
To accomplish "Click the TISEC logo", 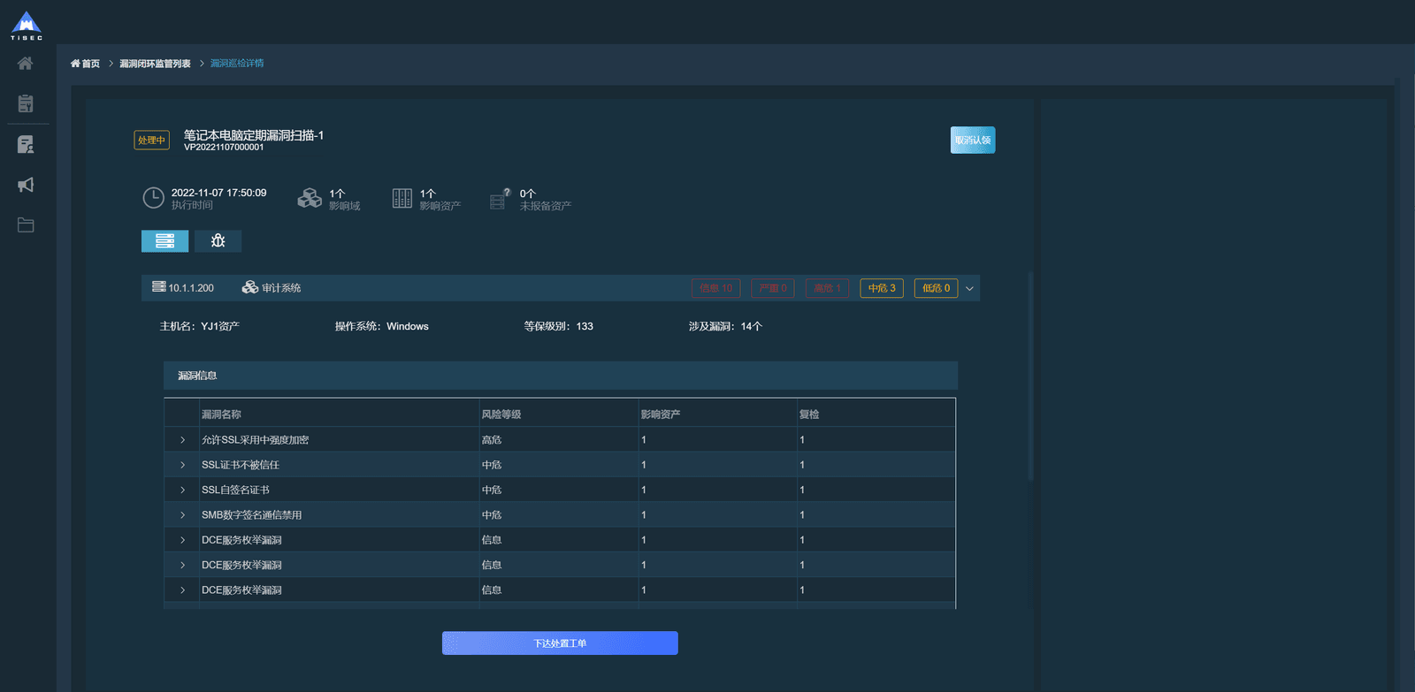I will click(x=27, y=26).
